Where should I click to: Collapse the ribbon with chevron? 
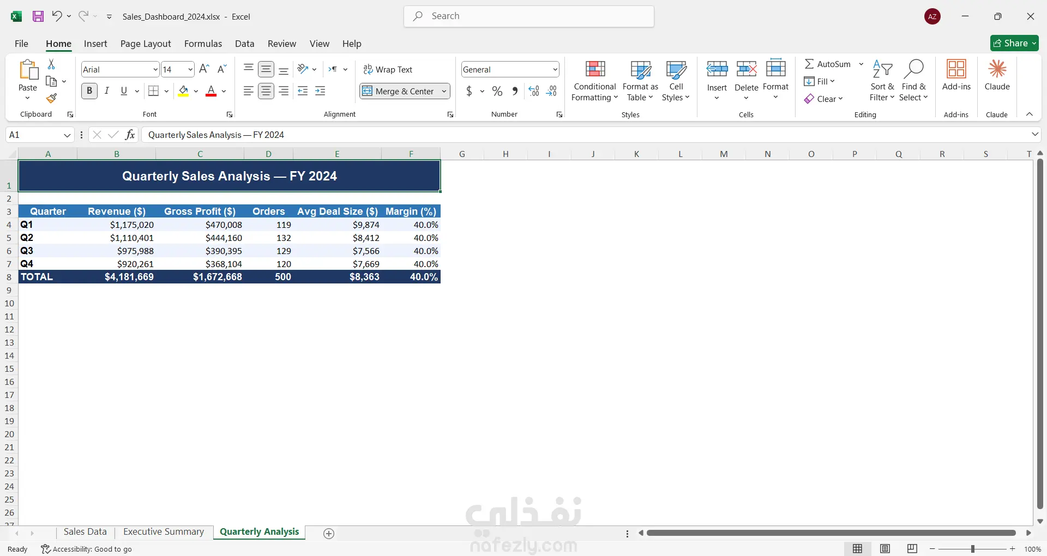[1030, 114]
